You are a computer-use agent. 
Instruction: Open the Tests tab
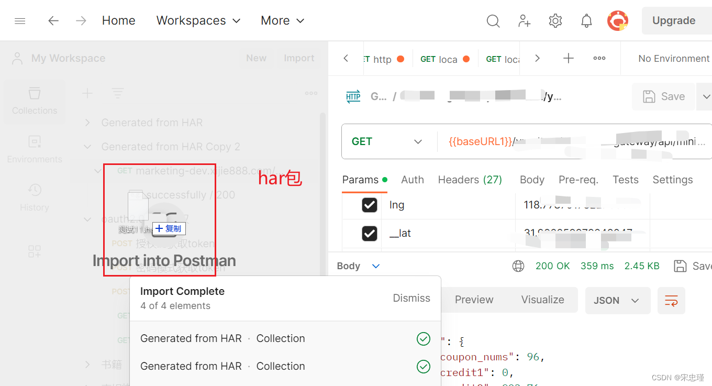coord(626,180)
